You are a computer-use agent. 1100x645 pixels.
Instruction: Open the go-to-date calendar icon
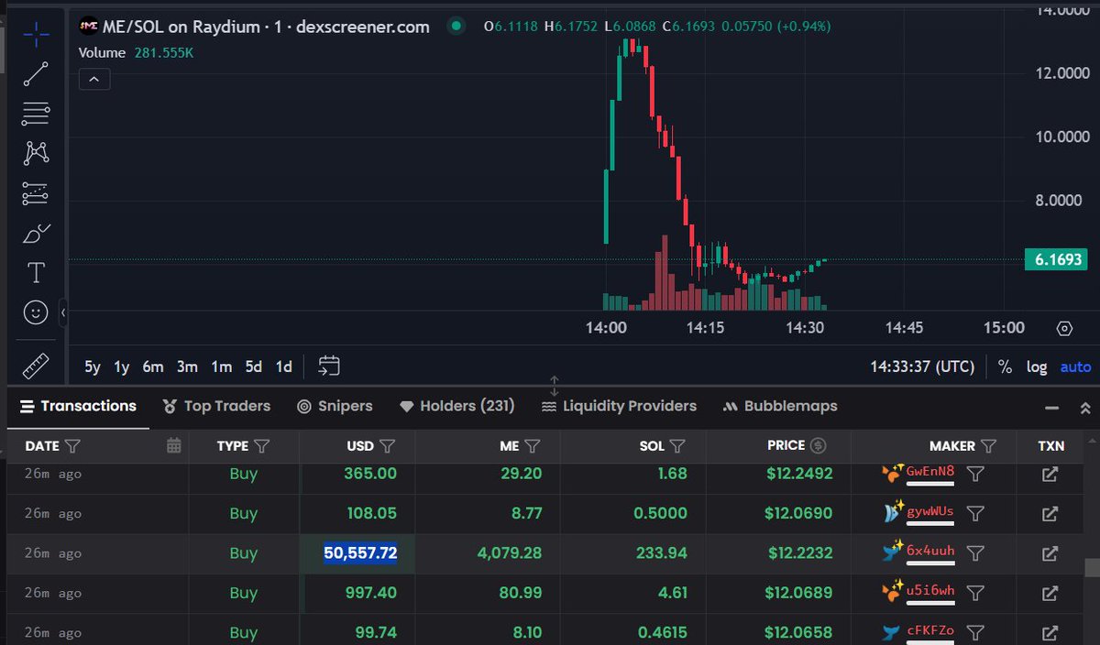pos(329,366)
